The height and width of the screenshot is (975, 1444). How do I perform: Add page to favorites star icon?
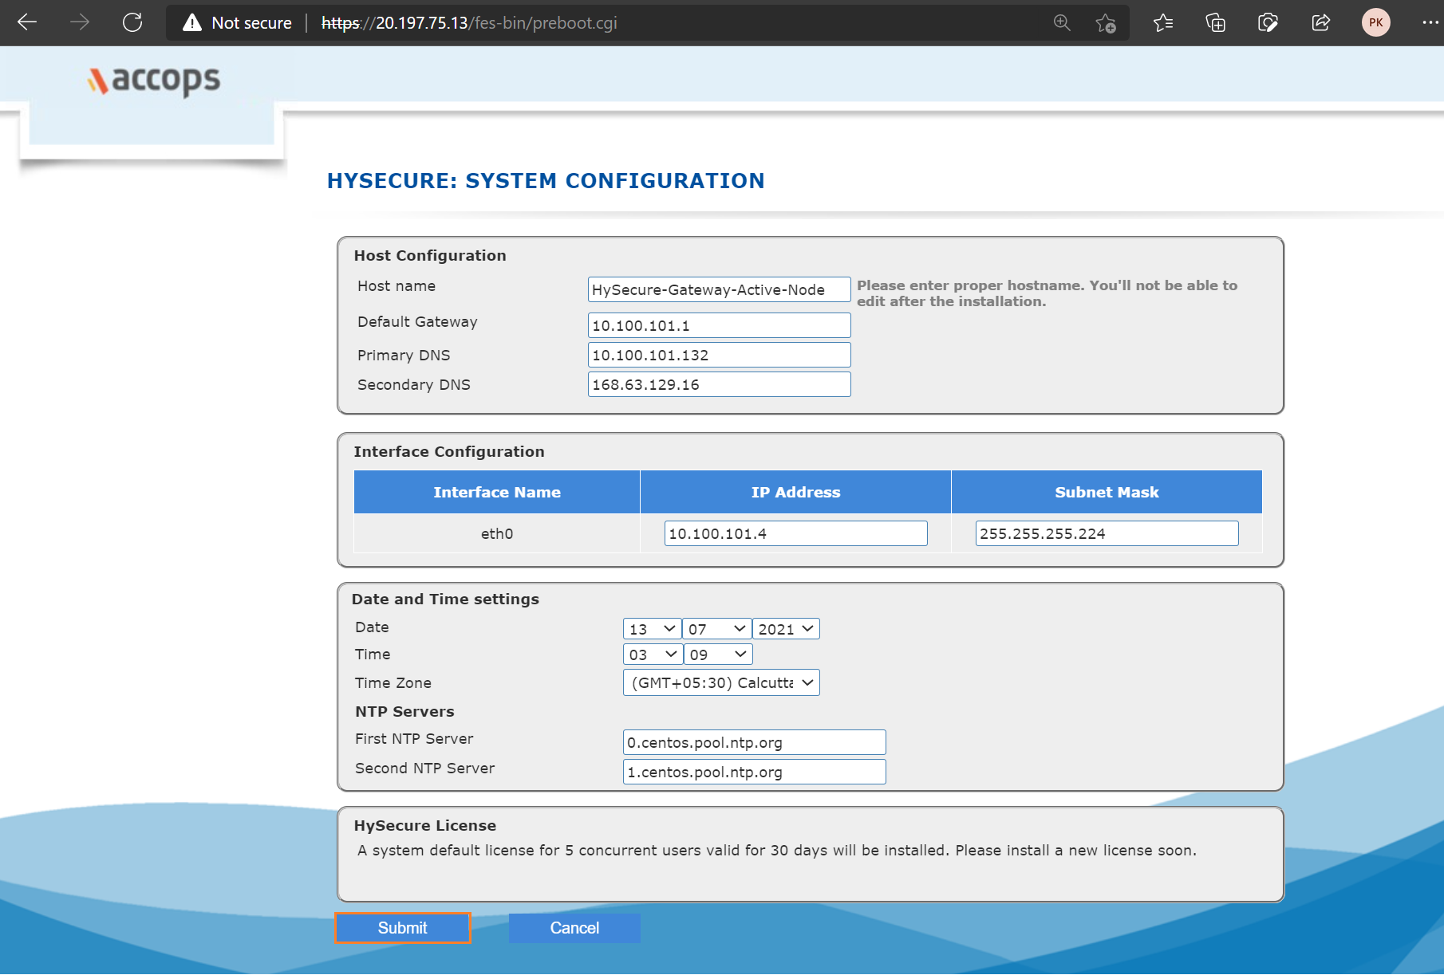click(1106, 23)
